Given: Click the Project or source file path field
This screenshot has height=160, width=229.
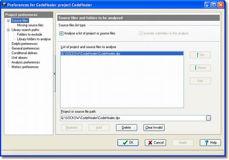Looking at the screenshot, I should (133, 118).
